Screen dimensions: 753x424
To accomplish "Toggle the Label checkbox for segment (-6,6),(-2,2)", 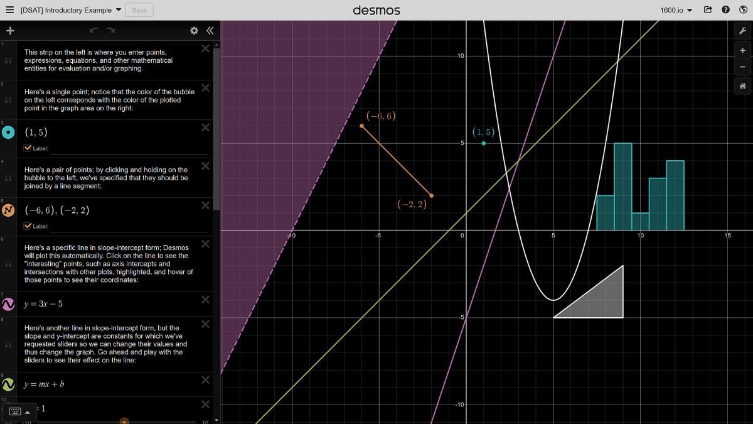I will click(x=27, y=226).
